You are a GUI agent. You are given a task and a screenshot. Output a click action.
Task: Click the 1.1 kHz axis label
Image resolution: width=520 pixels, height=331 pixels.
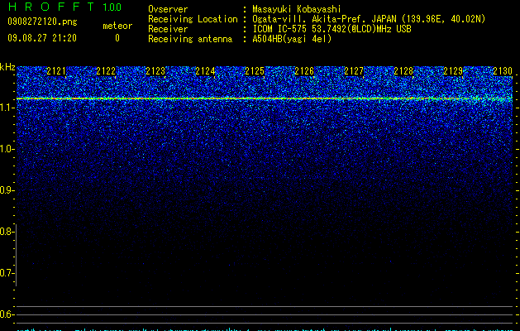point(7,108)
